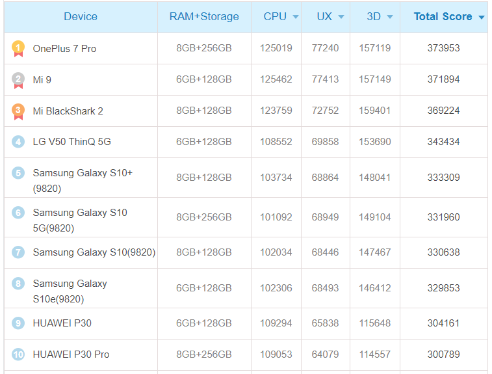
Task: Click the rank 4 badge icon
Action: click(18, 142)
